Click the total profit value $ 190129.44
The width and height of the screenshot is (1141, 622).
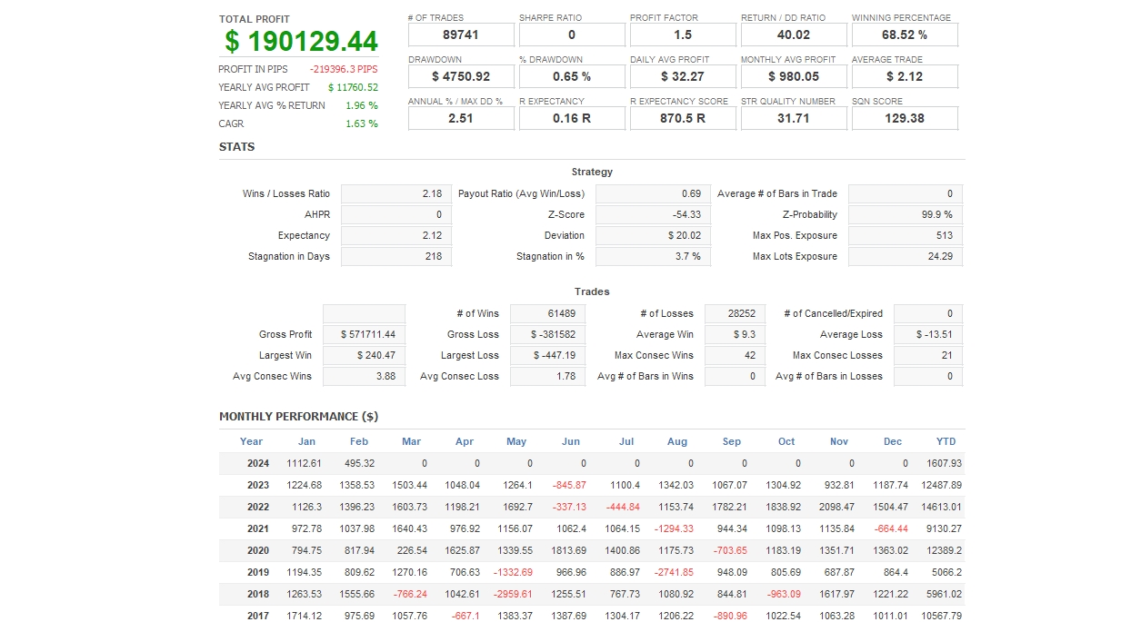[302, 41]
